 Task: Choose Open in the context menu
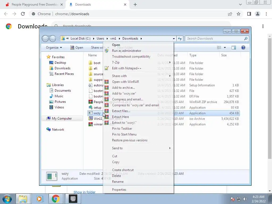pyautogui.click(x=116, y=45)
